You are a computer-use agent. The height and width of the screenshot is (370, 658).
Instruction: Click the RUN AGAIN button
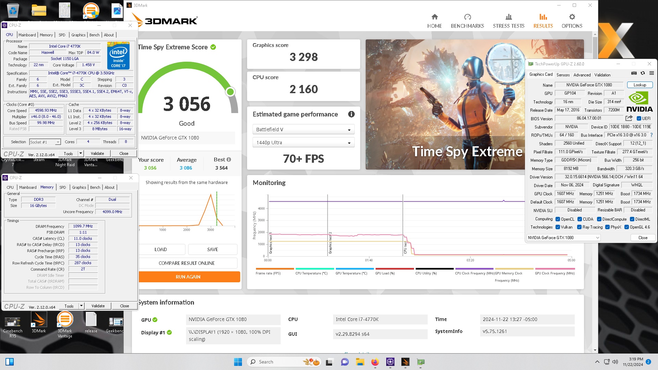[x=188, y=277]
